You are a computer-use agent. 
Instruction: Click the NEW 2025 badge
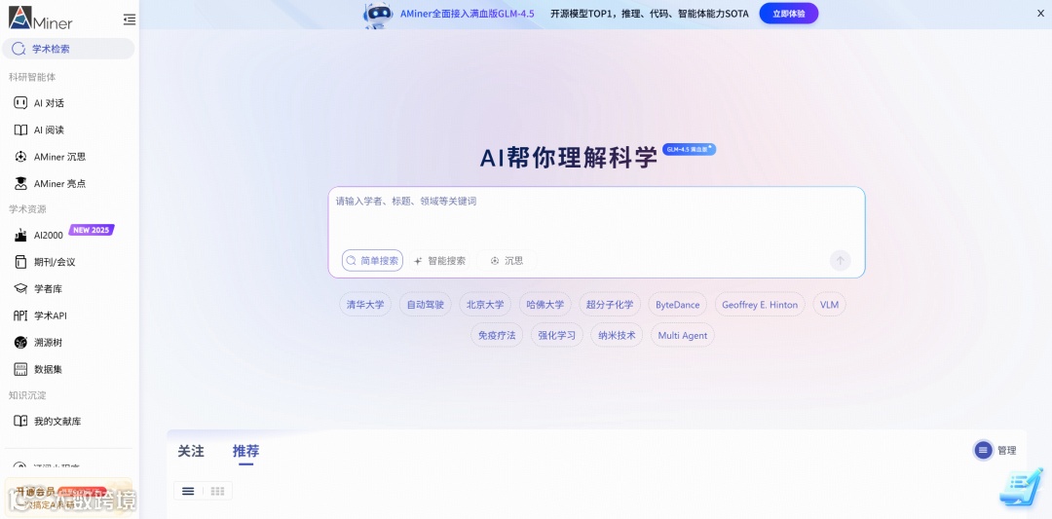(x=92, y=230)
